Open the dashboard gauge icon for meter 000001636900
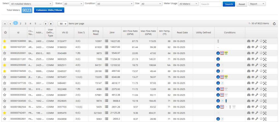The image size is (280, 122). 249,41
